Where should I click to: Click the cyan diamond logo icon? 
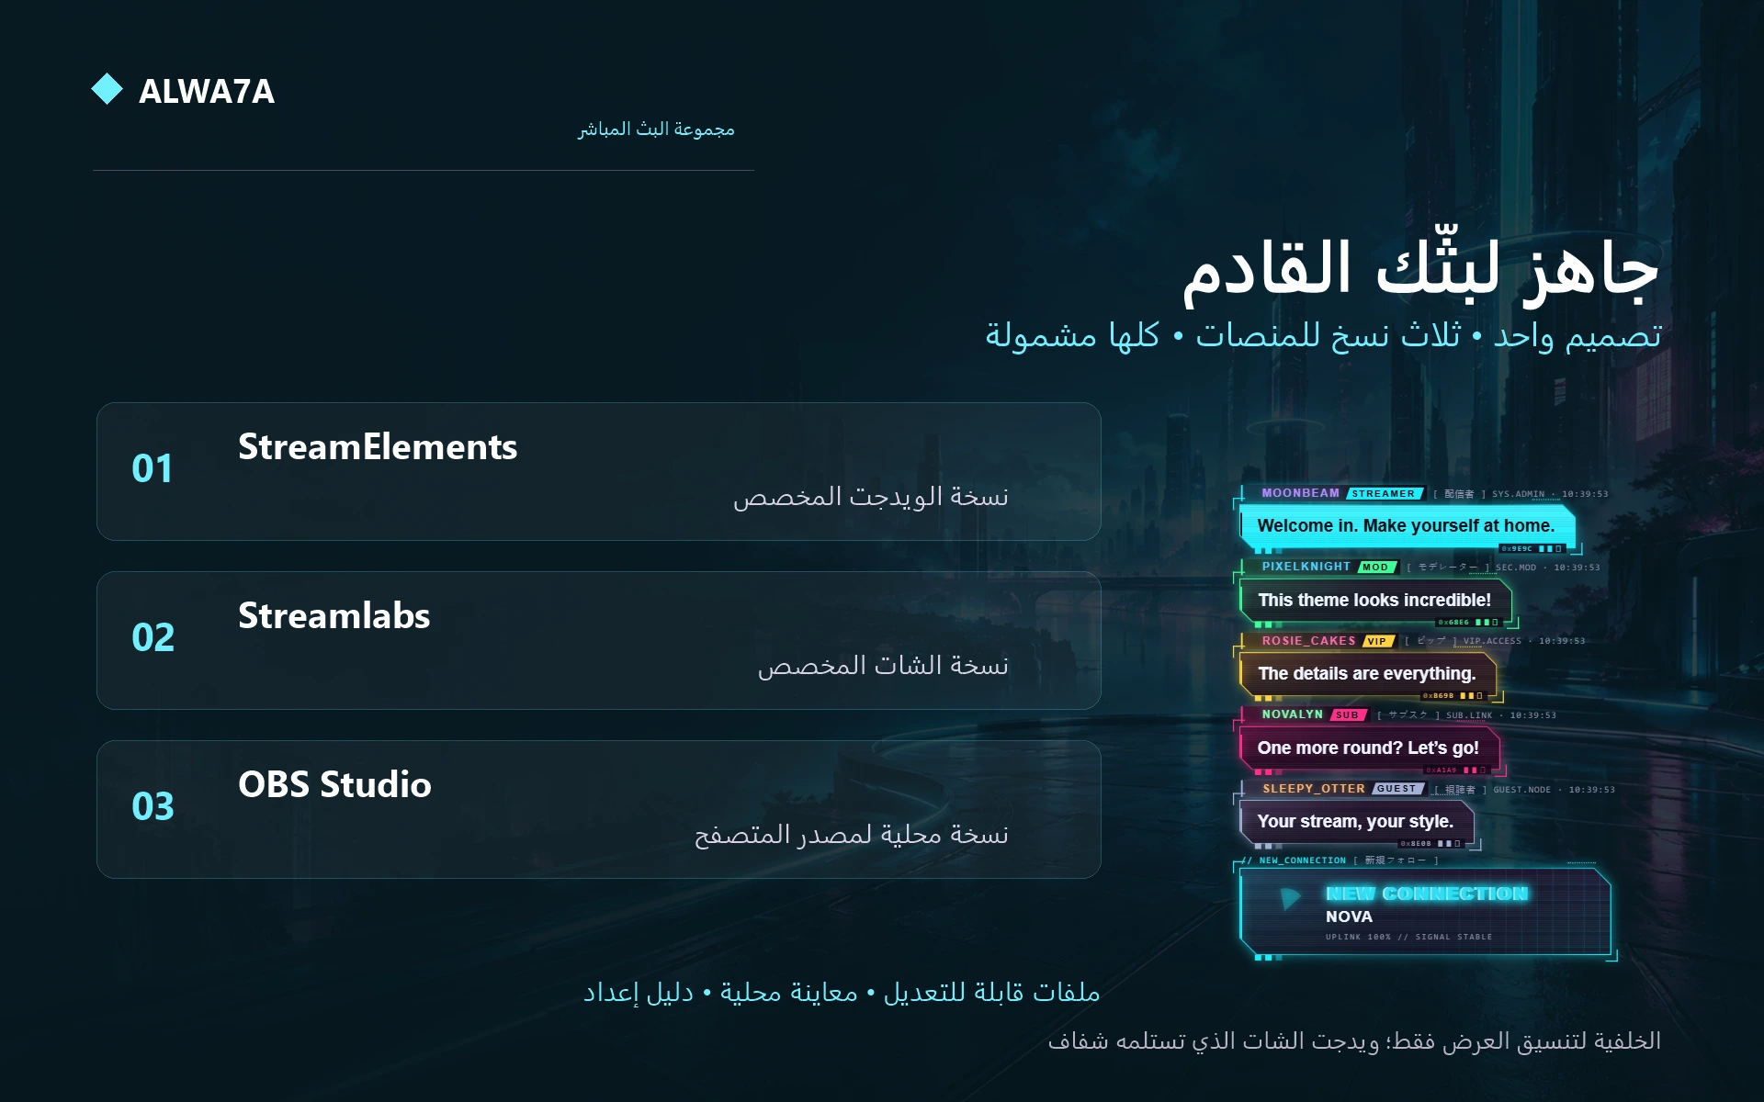107,89
